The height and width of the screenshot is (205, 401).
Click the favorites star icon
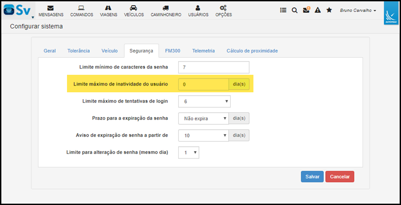329,10
